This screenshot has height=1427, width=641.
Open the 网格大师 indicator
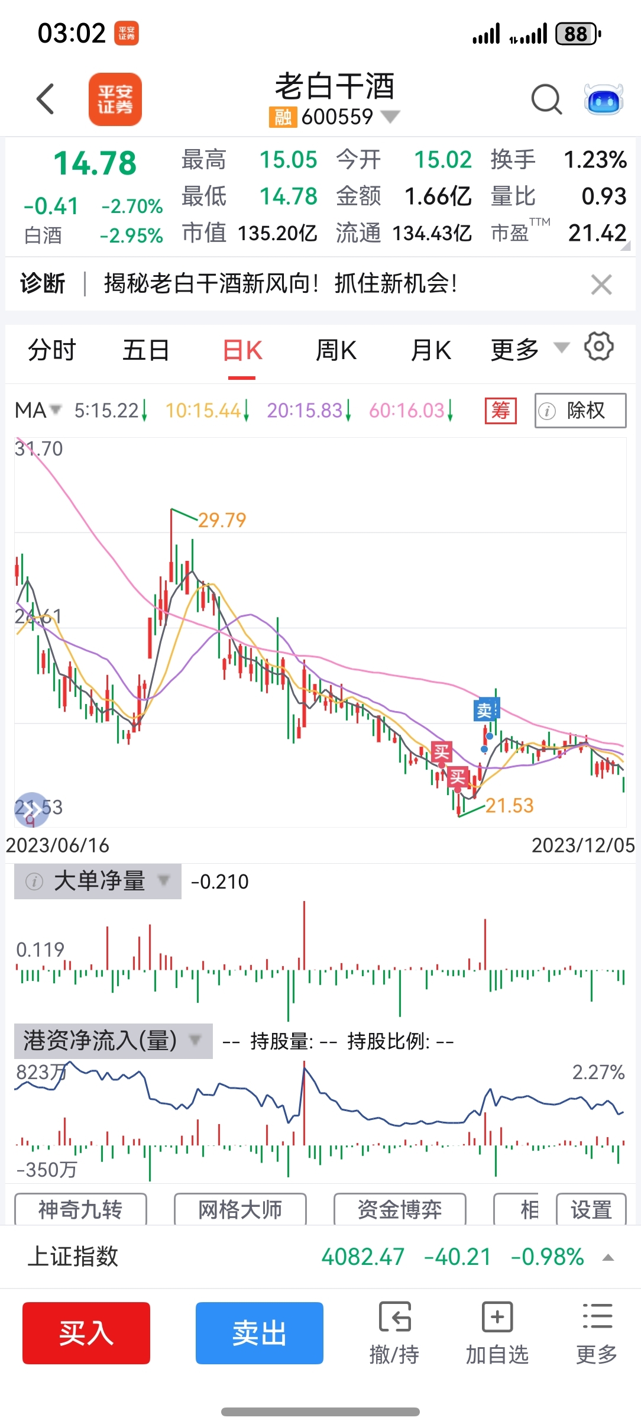pos(240,1210)
